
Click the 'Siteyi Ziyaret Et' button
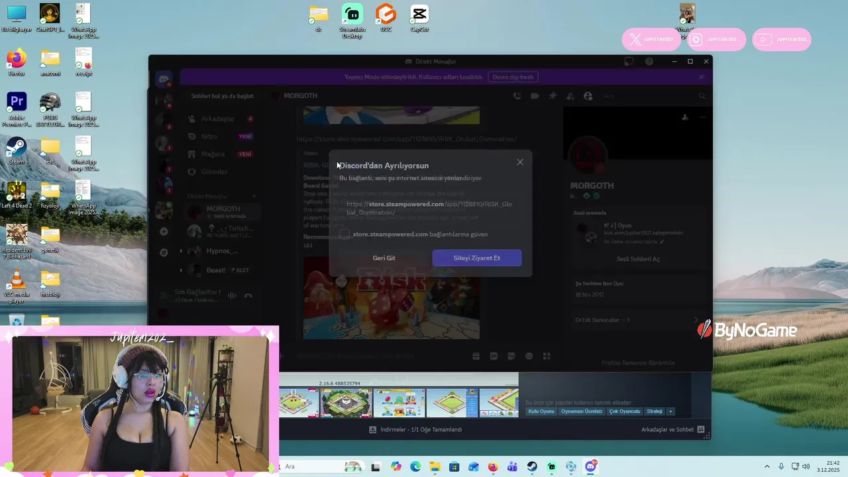477,258
